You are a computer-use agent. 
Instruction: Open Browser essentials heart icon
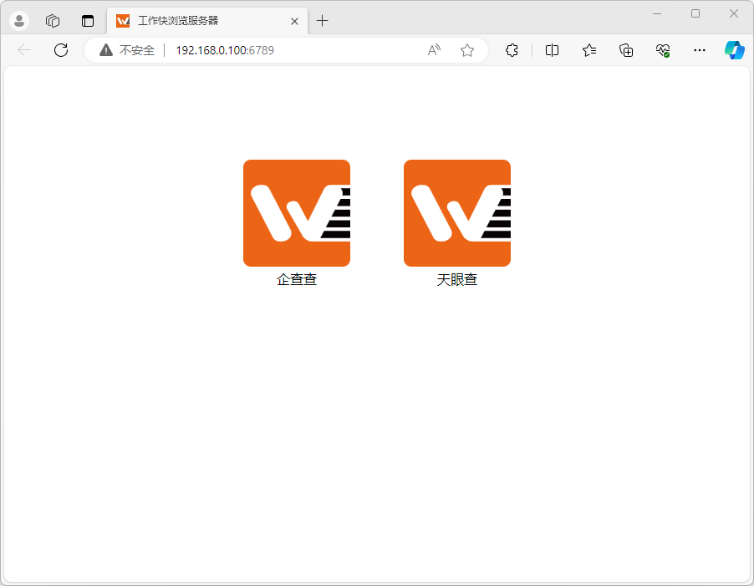click(663, 50)
